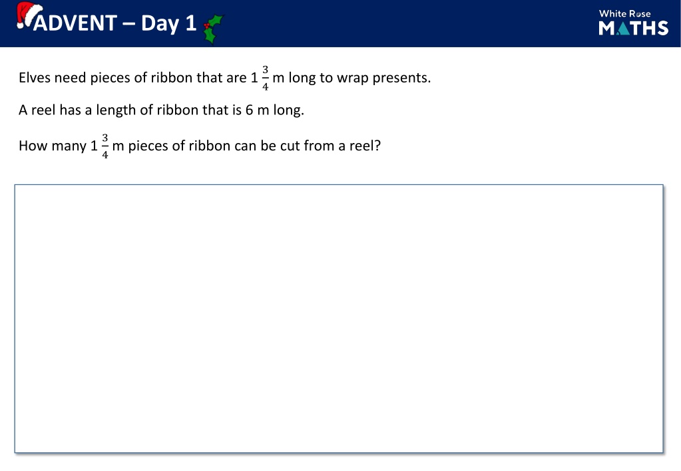Click the holly leaf decoration after Day 1
681x471 pixels.
(213, 29)
